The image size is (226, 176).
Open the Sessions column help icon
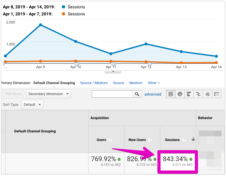[184, 140]
